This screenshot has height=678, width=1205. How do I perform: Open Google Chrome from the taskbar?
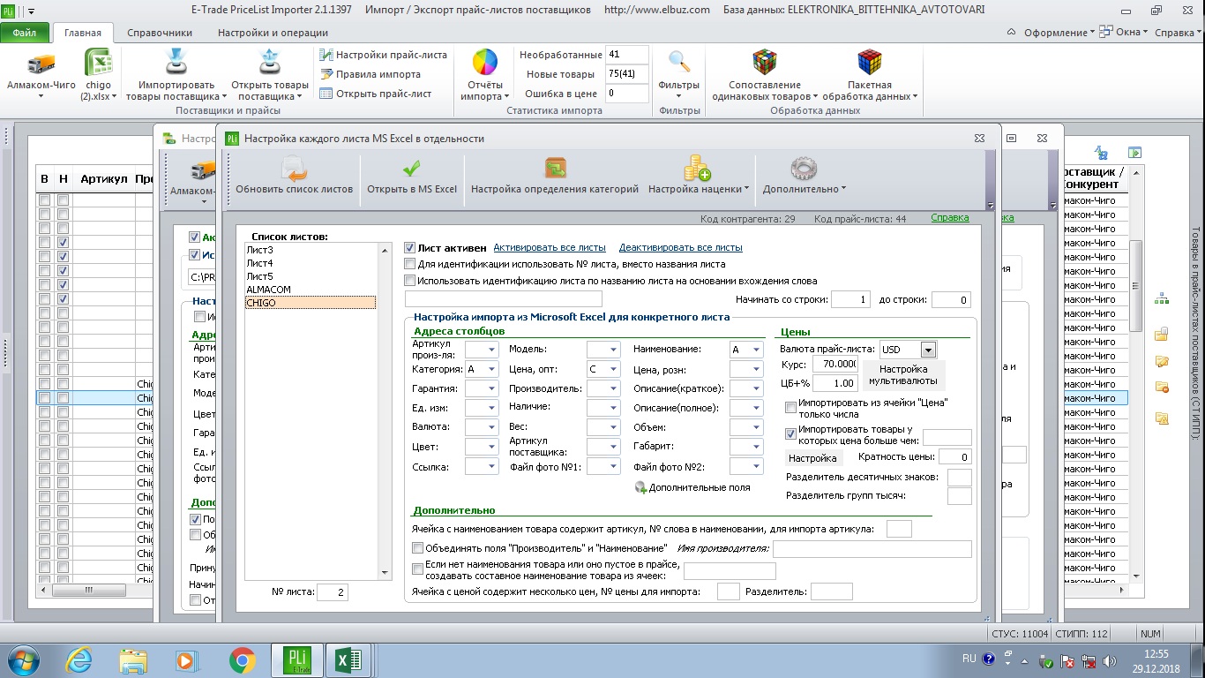tap(243, 659)
